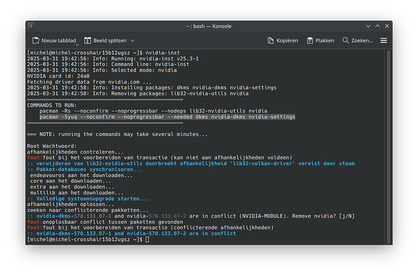Screen dimensions: 418x275
Task: Open a new tab with Nieuw tabblad
Action: (55, 40)
